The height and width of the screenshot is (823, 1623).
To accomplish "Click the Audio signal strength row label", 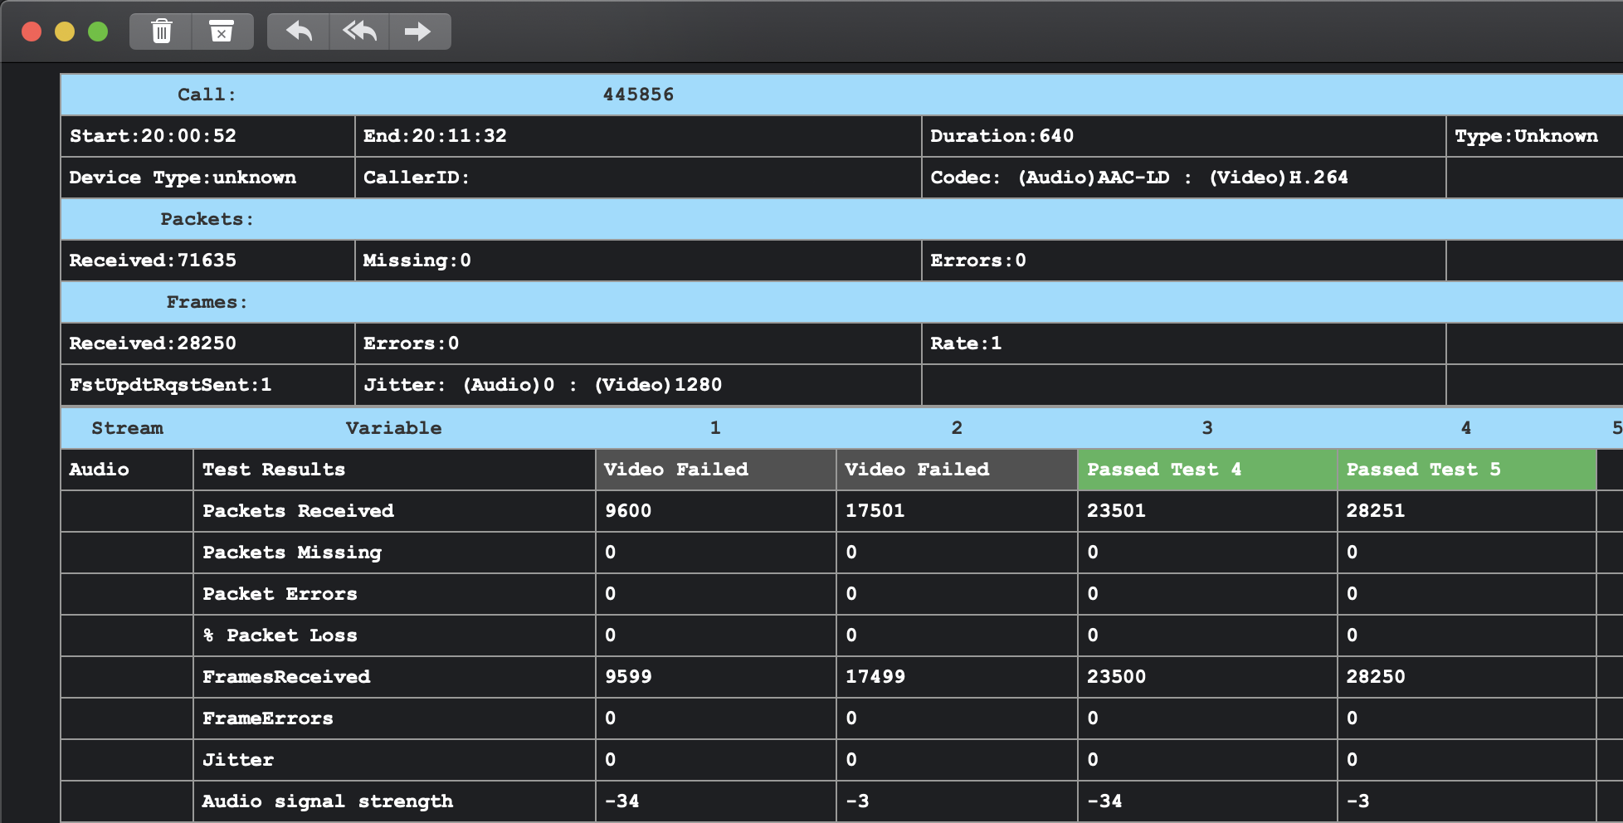I will coord(328,801).
